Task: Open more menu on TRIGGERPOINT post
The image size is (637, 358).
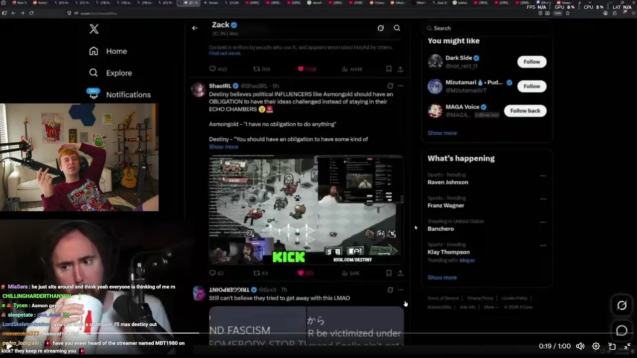Action: pyautogui.click(x=400, y=289)
